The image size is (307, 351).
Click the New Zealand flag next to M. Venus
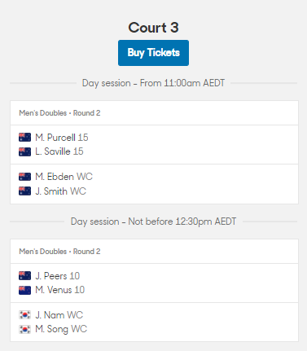tap(24, 290)
